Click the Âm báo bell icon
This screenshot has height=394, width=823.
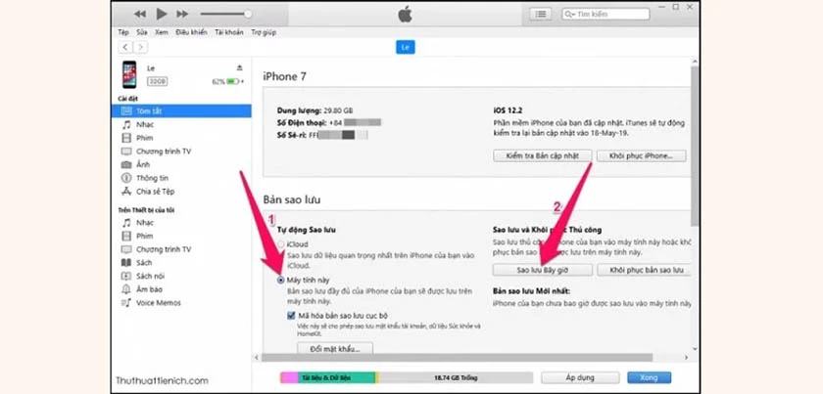pyautogui.click(x=126, y=289)
